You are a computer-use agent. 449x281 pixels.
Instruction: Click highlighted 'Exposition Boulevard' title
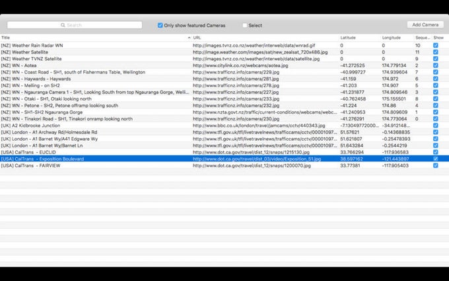(42, 159)
